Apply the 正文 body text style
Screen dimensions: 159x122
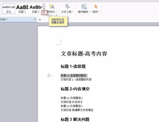(x=9, y=9)
